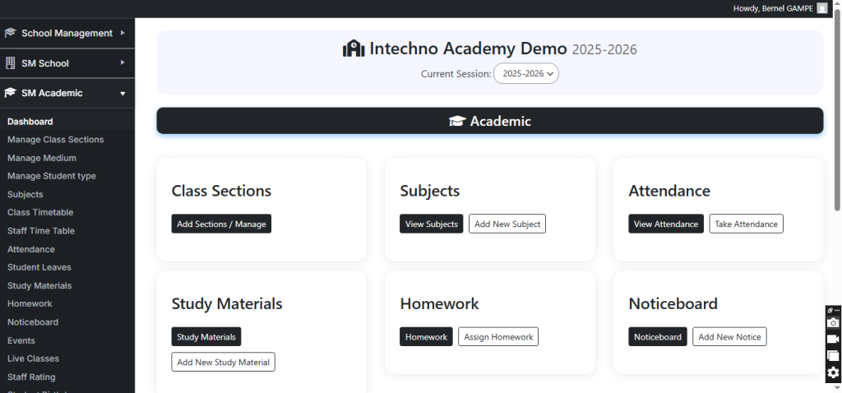Screen dimensions: 842x393
Task: Collapse the SM Academic menu arrow
Action: click(x=122, y=94)
